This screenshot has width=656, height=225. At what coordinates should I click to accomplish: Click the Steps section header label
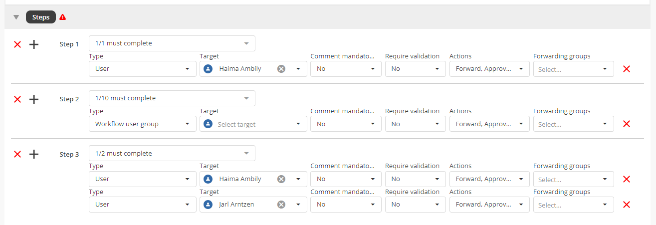point(41,17)
